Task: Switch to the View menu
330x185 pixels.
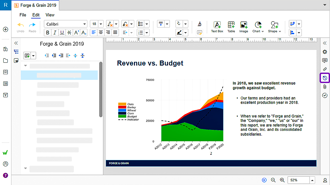Action: 50,15
